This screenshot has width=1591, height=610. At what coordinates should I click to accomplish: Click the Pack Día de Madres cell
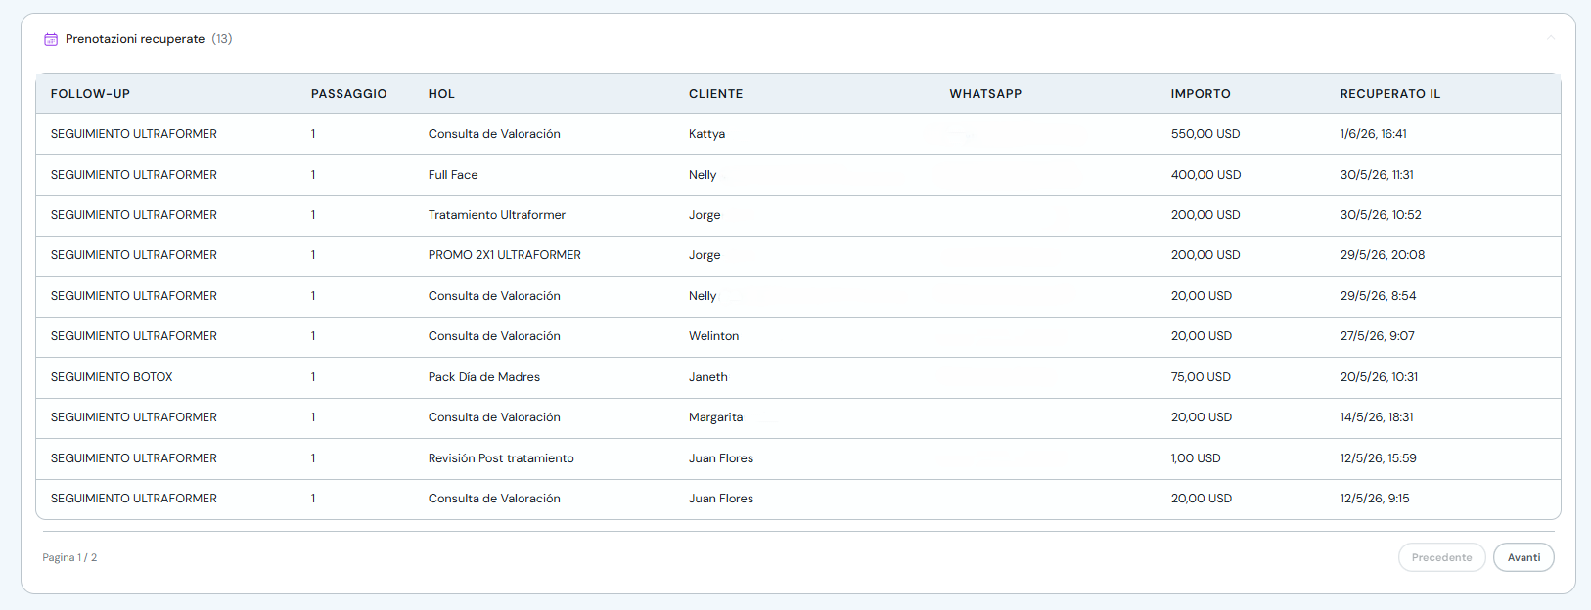(x=484, y=377)
